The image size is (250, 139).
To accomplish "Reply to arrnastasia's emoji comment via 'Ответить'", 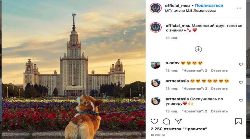I will click(219, 89).
